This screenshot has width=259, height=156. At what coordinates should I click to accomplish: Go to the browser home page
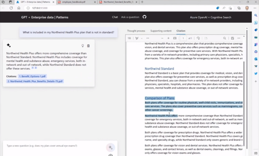click(19, 8)
